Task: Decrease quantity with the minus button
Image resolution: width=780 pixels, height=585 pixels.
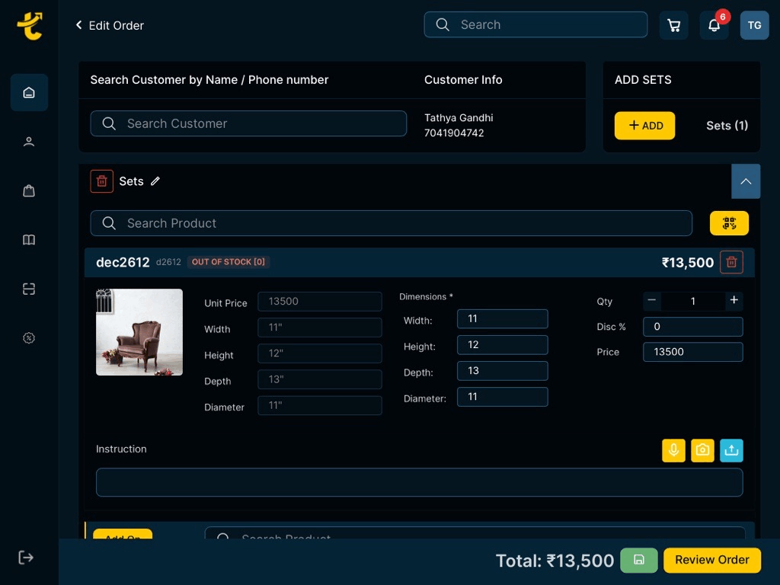Action: click(652, 301)
